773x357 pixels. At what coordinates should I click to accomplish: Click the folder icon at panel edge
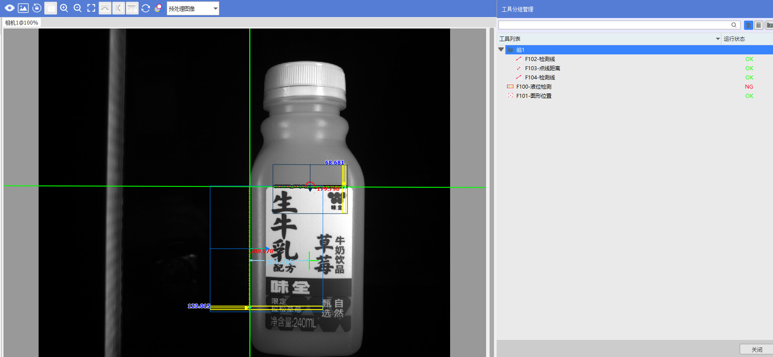[x=769, y=25]
